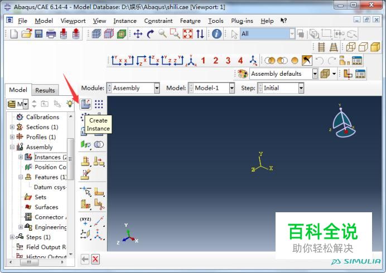Open the Instance menu
The width and height of the screenshot is (386, 273).
[125, 21]
